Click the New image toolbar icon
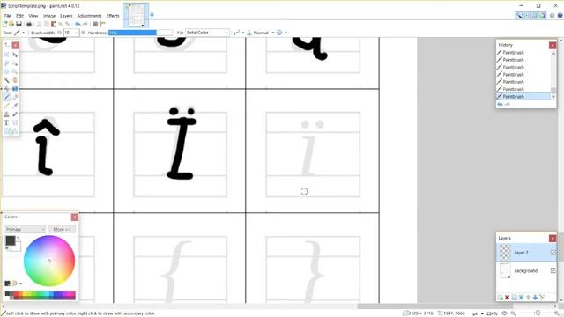The image size is (564, 317). [x=5, y=24]
